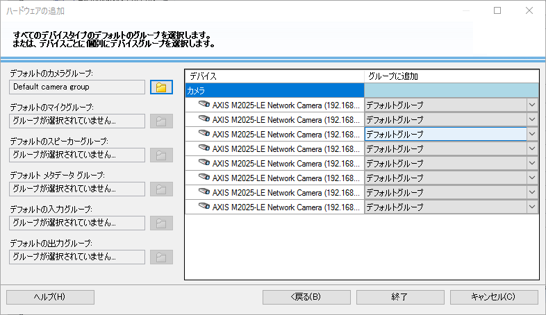546x315 pixels.
Task: Click the デバイス column header
Action: click(274, 76)
